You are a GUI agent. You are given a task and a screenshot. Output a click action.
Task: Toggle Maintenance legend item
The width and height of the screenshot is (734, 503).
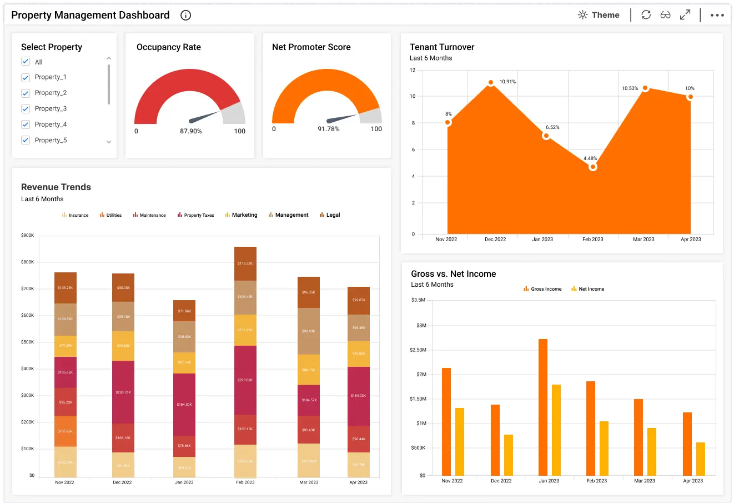tap(149, 215)
